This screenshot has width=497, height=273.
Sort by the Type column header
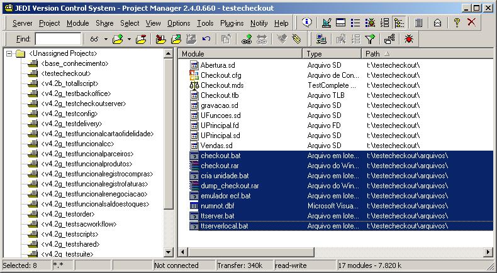332,54
